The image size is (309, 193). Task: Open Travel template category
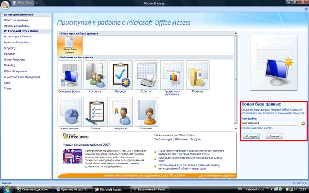(7, 88)
